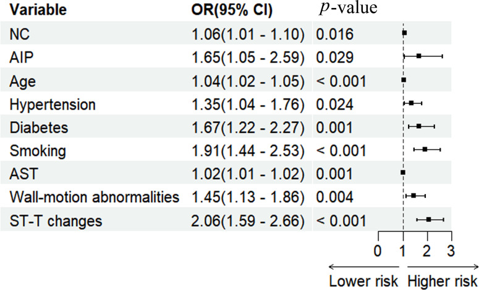Select the Diabetes odds ratio marker
The height and width of the screenshot is (290, 479).
coord(419,126)
